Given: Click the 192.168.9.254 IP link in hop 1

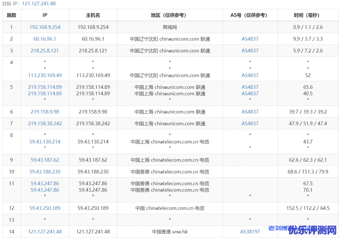Looking at the screenshot, I should coord(45,27).
